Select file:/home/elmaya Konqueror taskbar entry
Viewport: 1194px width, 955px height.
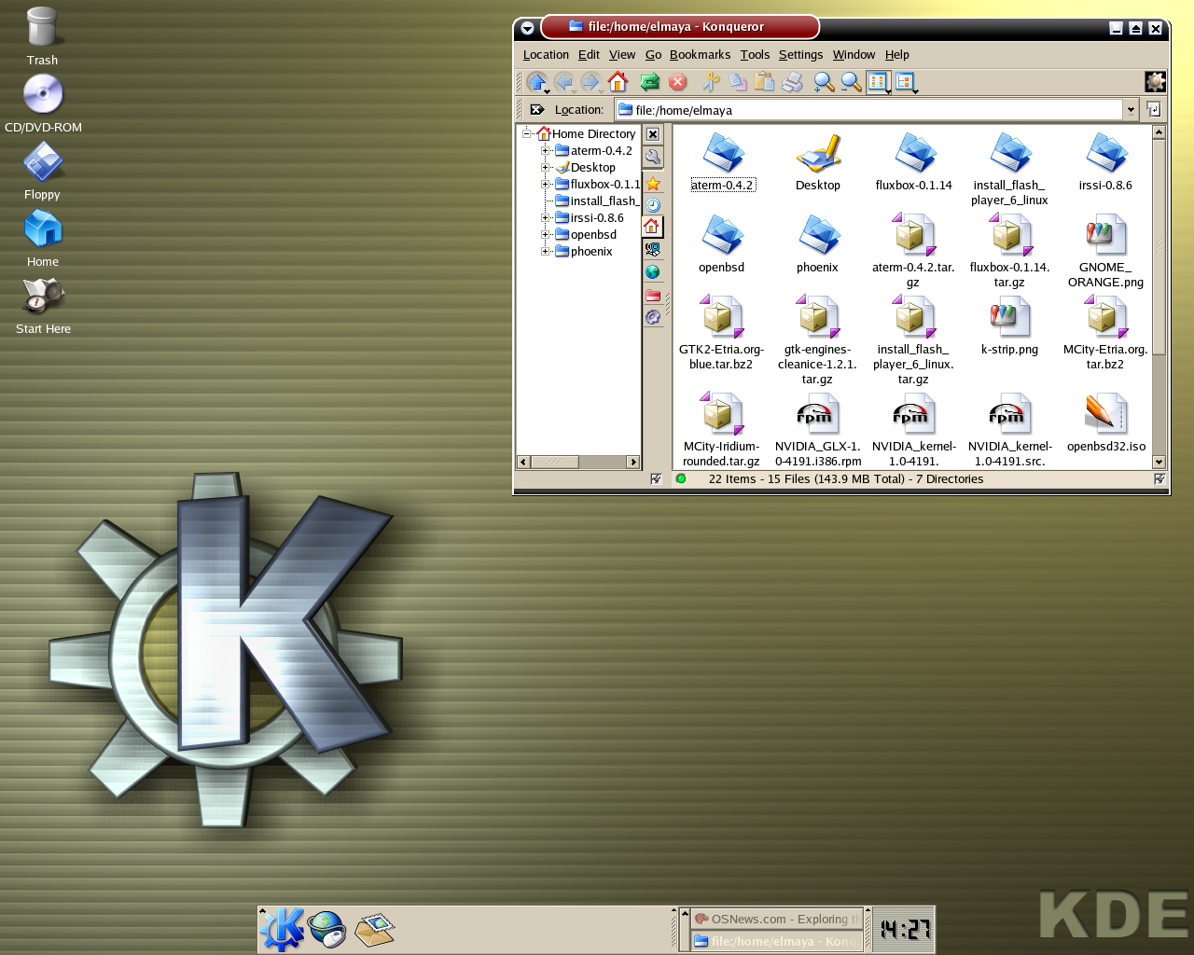pyautogui.click(x=776, y=941)
